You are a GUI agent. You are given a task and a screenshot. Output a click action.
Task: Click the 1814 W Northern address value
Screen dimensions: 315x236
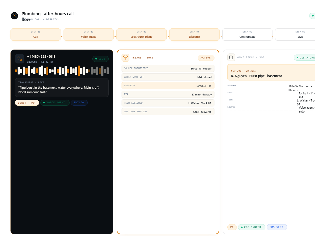[300, 88]
